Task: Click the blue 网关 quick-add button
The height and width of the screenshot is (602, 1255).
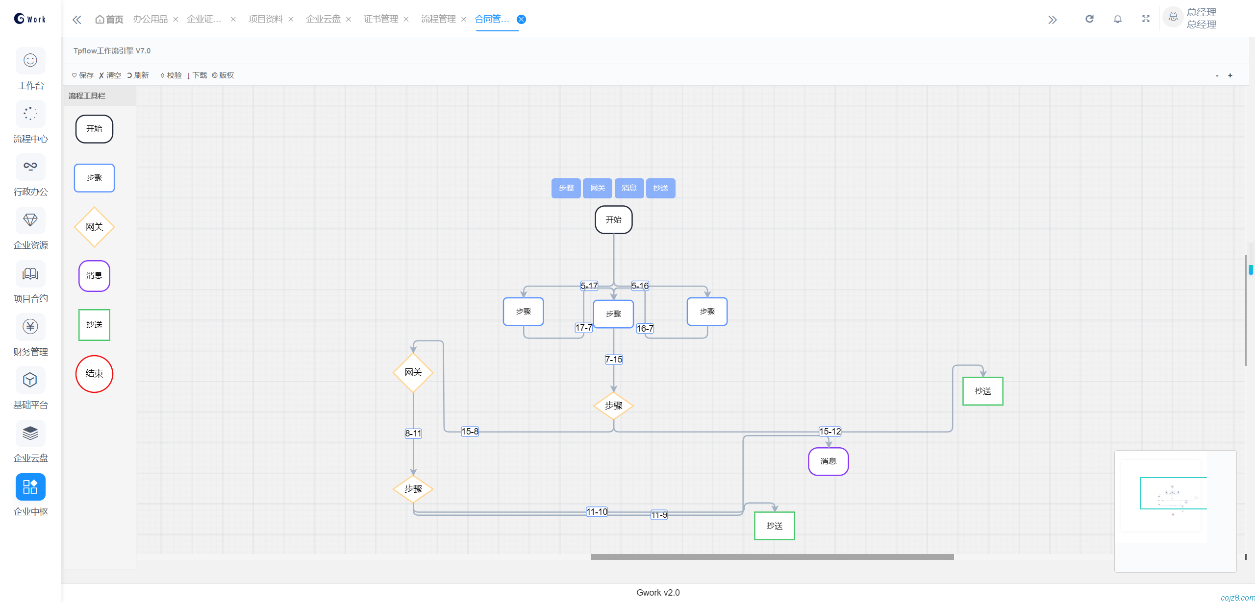Action: point(598,188)
